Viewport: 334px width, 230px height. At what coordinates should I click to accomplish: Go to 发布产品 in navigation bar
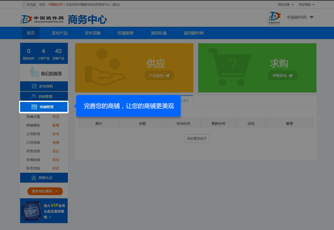pyautogui.click(x=59, y=33)
